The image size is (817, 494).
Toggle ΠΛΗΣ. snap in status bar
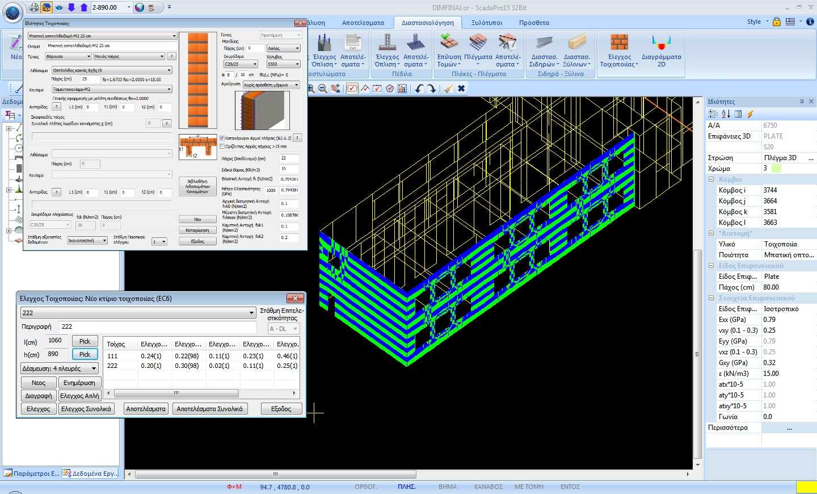tap(406, 487)
